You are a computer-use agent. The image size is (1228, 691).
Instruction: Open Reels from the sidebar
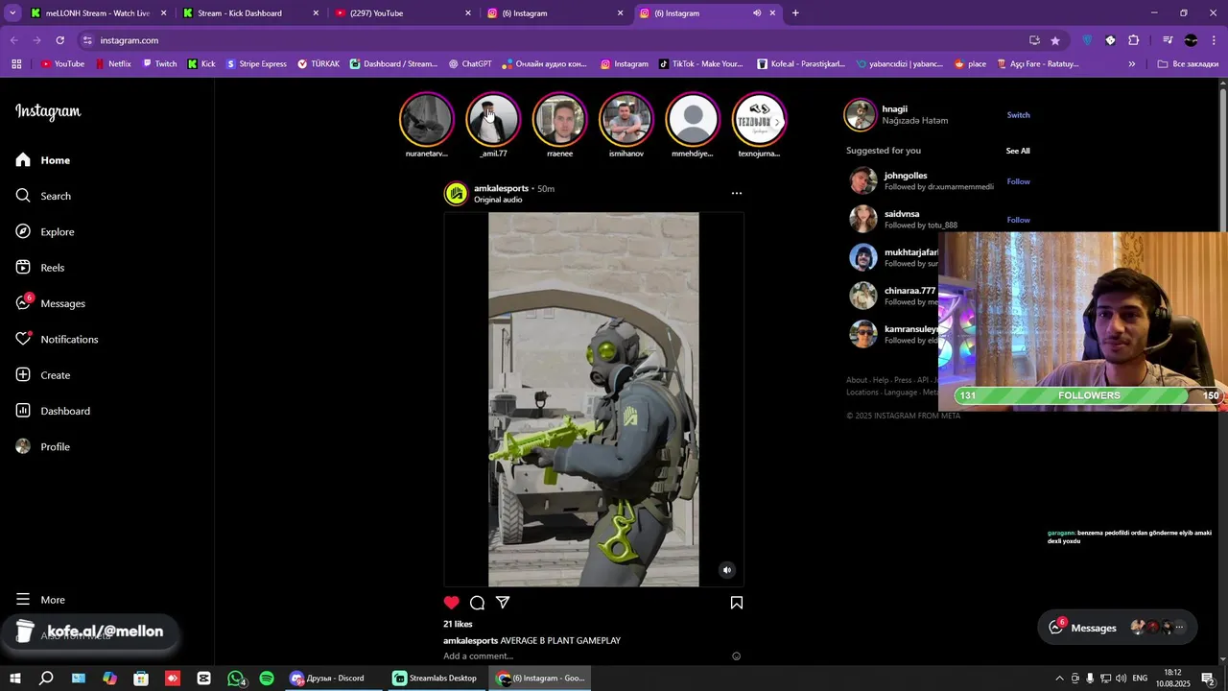pyautogui.click(x=39, y=268)
